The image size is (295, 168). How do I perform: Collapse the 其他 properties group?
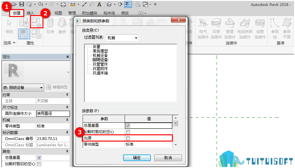pyautogui.click(x=67, y=151)
